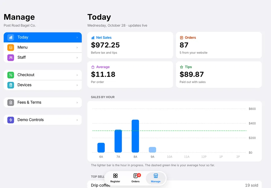Click the orange Menu icon

(11, 48)
